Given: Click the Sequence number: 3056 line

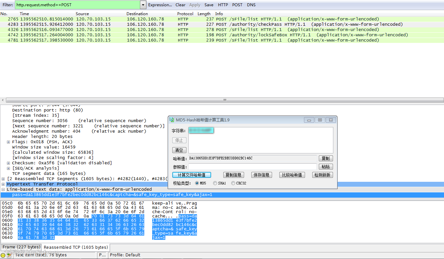Looking at the screenshot, I should click(x=79, y=121).
